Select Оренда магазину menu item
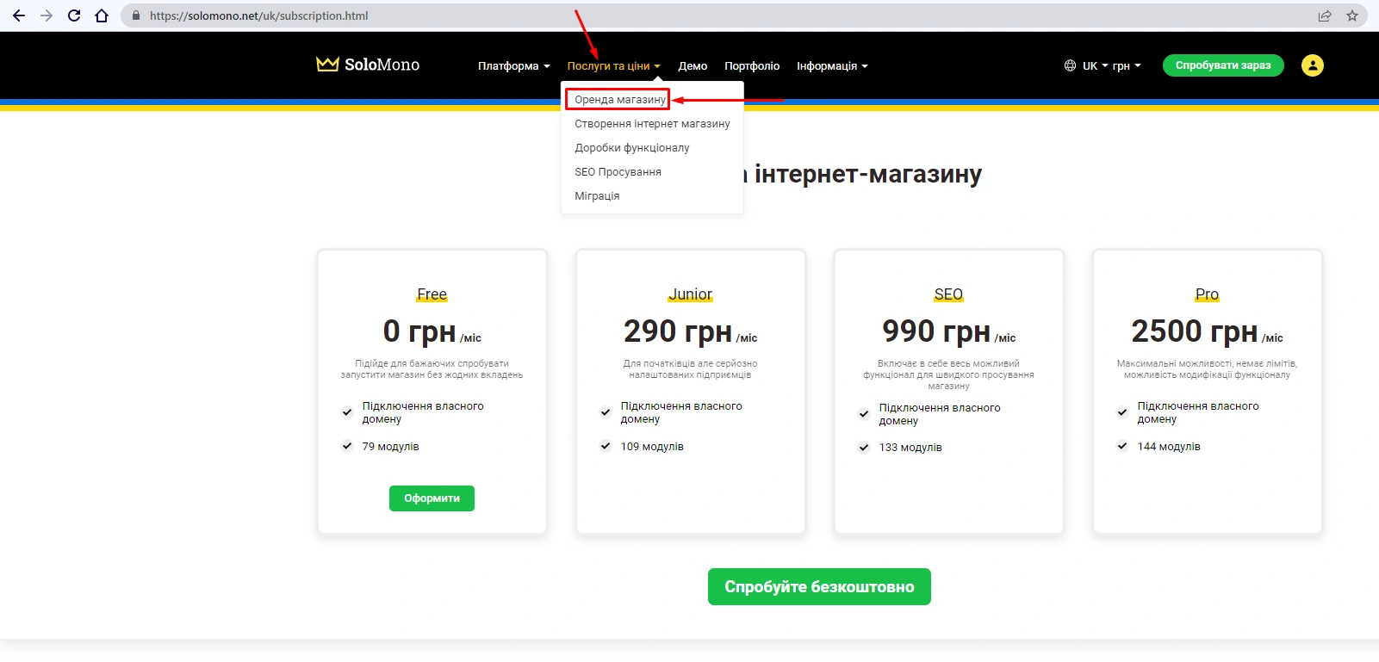 (x=619, y=100)
